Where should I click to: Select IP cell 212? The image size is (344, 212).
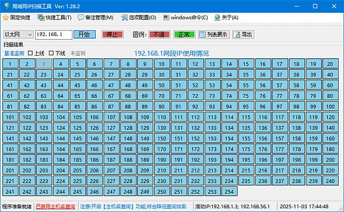(x=195, y=170)
